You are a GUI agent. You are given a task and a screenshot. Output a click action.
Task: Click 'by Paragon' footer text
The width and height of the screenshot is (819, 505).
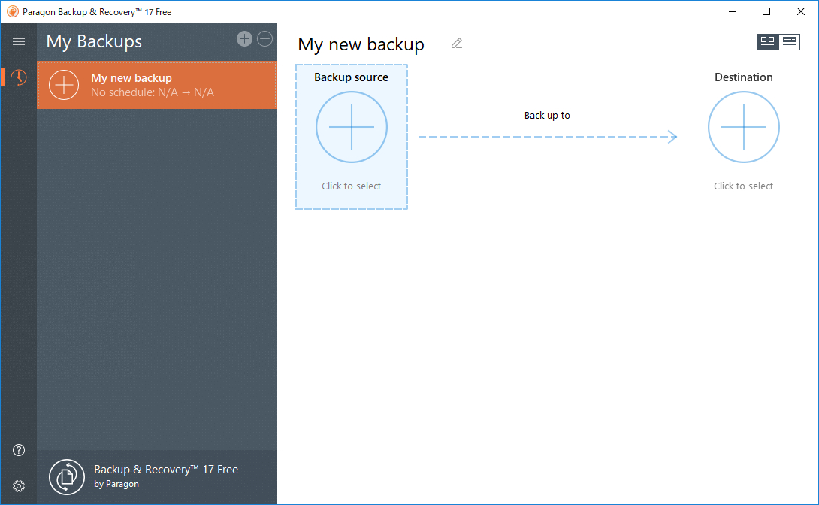116,484
